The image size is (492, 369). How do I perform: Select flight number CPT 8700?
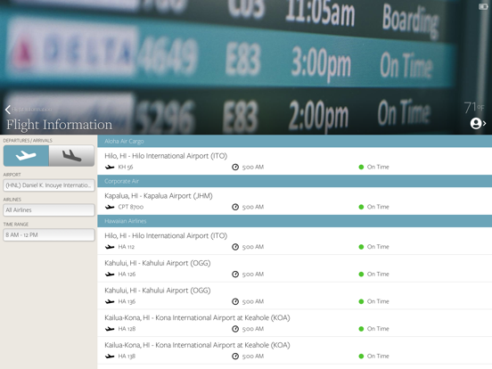[131, 207]
